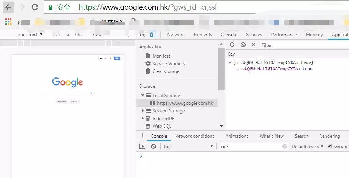Toggle the console sidebar icon
The image size is (349, 178).
point(142,147)
